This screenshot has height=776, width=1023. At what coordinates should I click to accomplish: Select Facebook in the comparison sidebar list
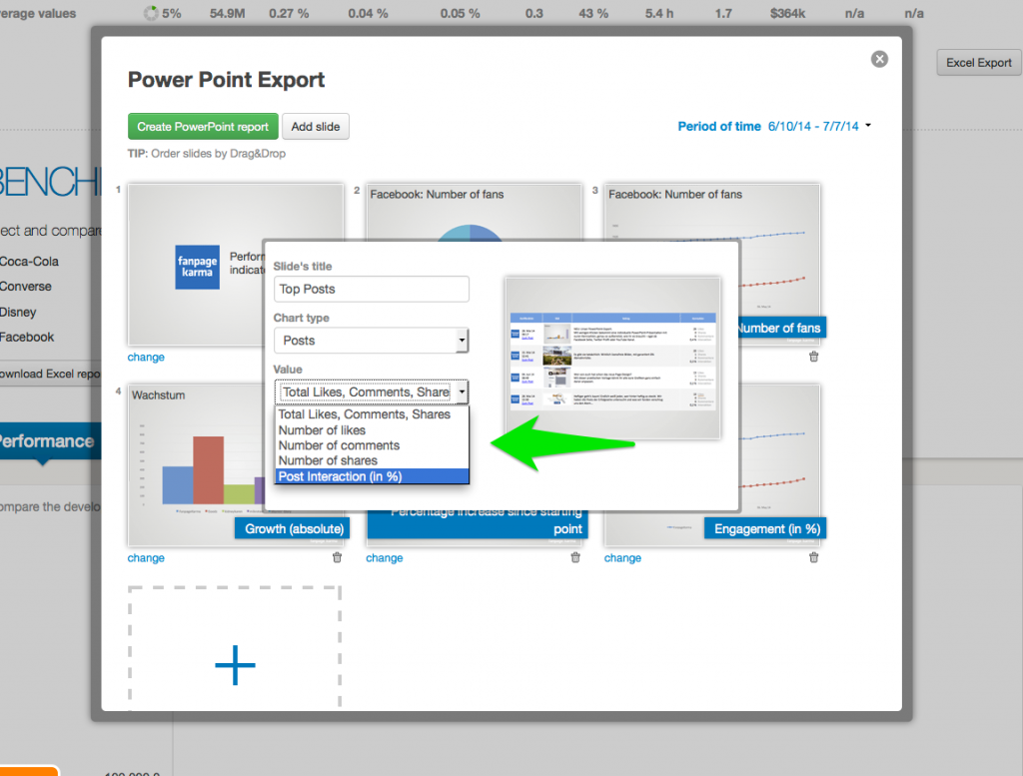pyautogui.click(x=27, y=337)
